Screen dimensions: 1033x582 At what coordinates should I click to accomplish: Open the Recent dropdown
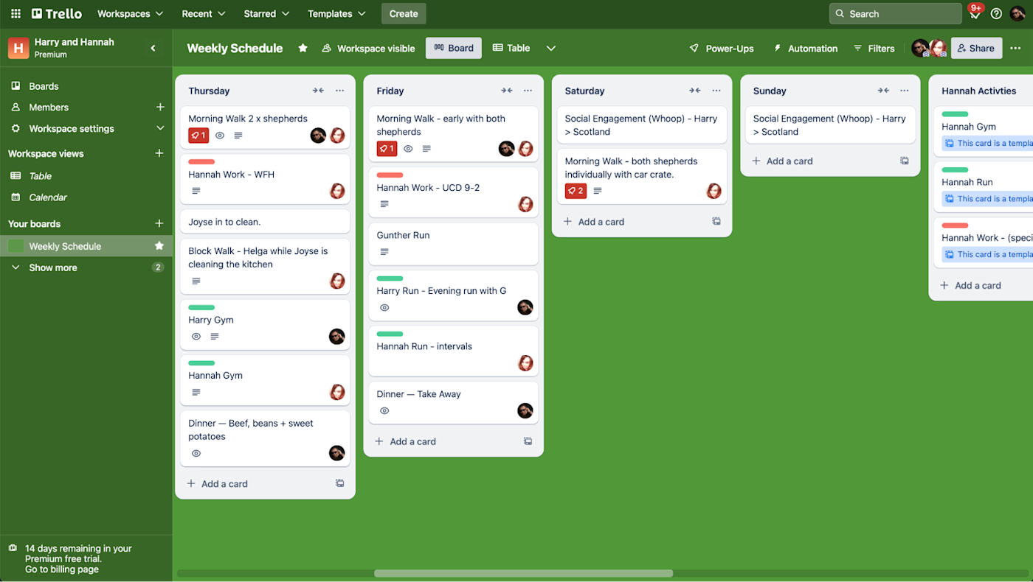(204, 13)
